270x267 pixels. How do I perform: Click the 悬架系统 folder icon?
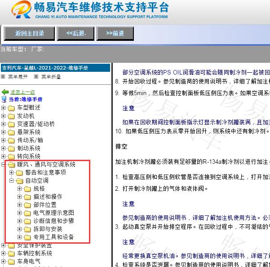tap(11, 132)
